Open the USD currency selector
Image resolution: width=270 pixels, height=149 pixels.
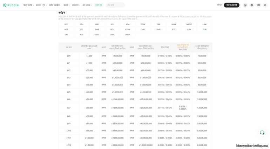258,5
